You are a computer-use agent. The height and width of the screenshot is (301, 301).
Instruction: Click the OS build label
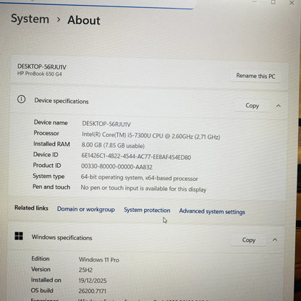coord(42,290)
